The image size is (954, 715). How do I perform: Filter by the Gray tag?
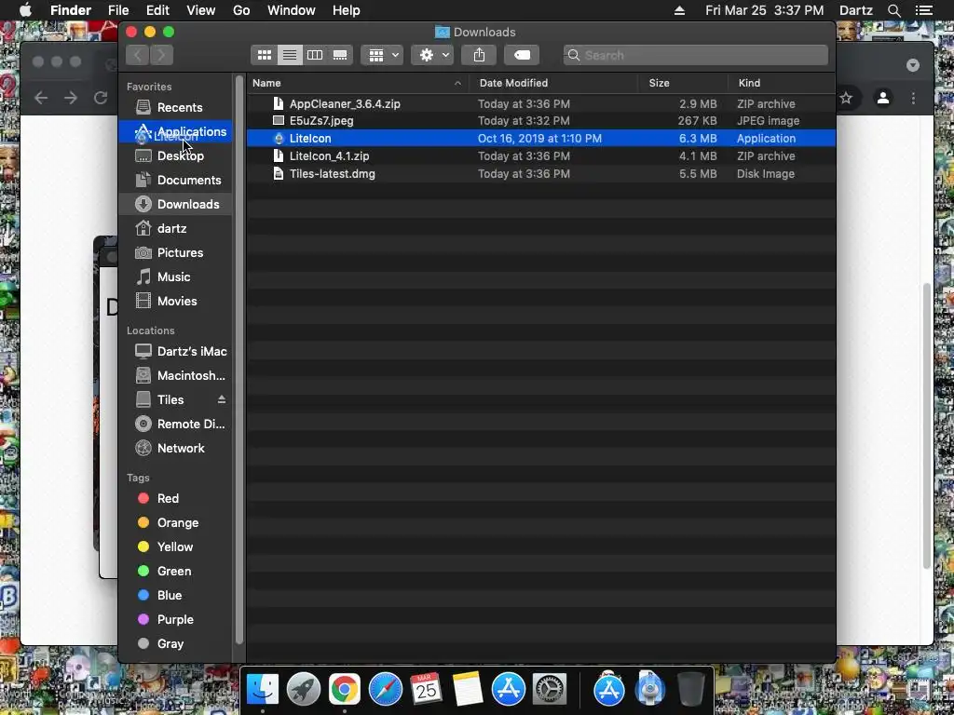(175, 644)
